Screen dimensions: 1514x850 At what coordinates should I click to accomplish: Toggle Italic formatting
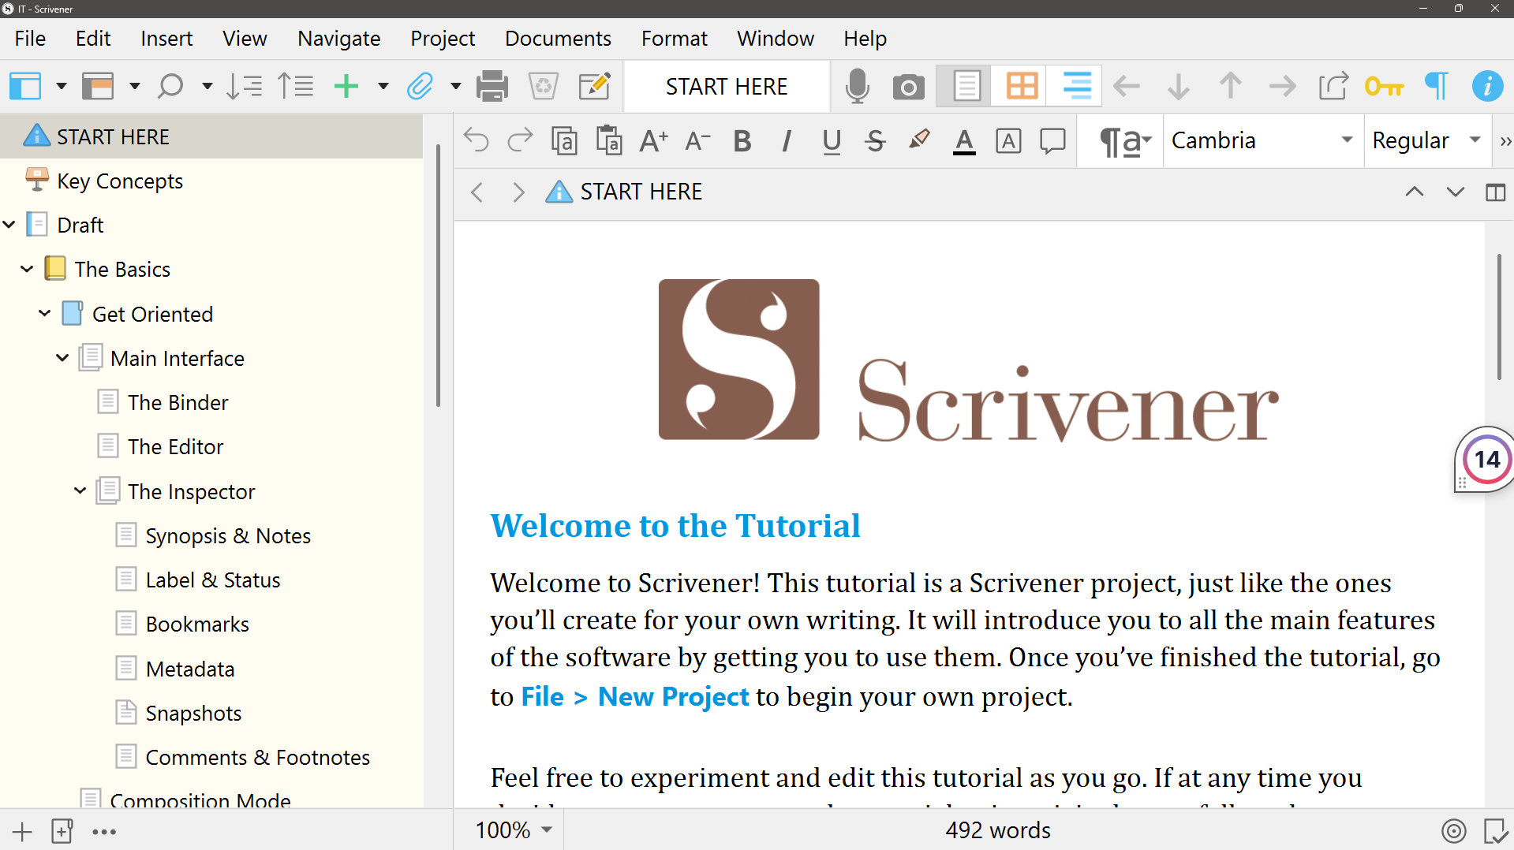coord(786,140)
